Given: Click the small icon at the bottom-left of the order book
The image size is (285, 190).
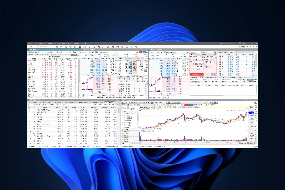Looking at the screenshot, I should (x=83, y=96).
